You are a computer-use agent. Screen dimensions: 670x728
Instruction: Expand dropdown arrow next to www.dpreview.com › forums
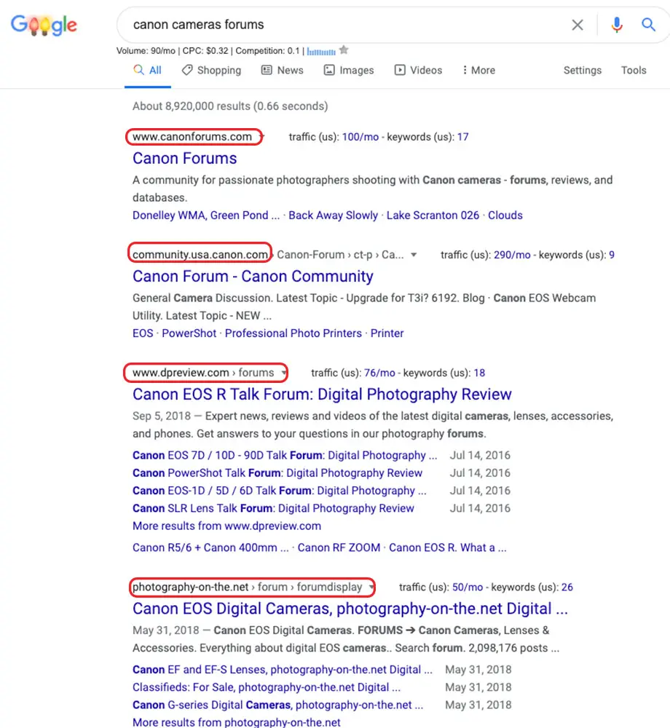(x=284, y=373)
